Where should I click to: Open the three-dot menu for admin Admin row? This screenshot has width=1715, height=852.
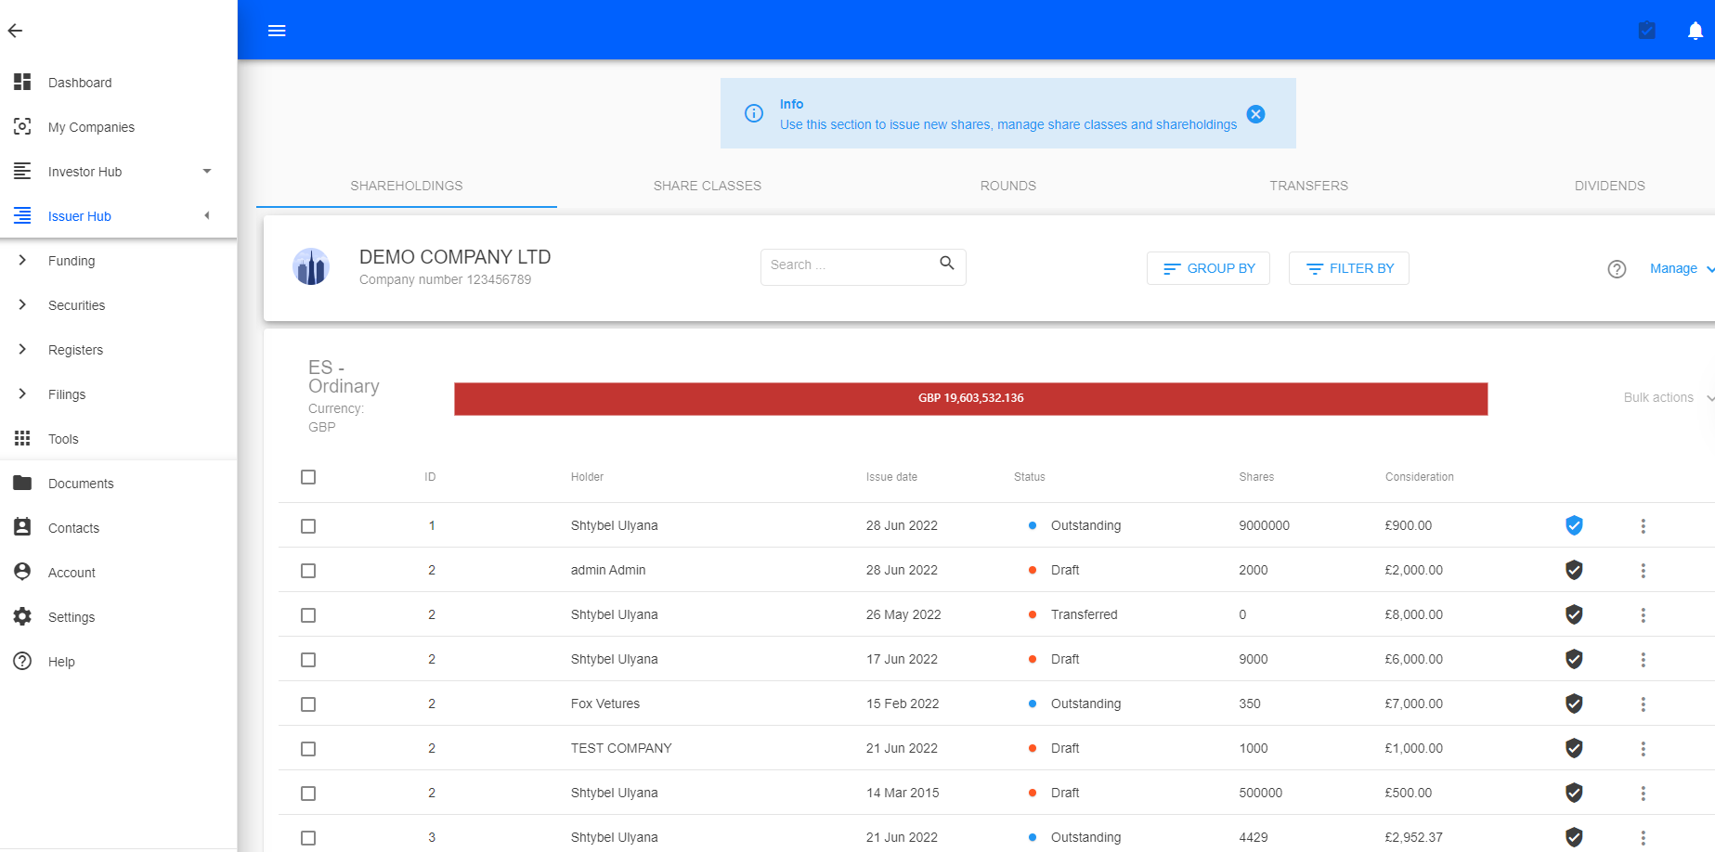point(1643,571)
